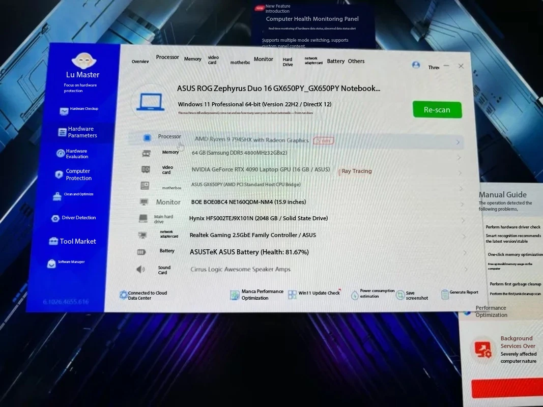Image resolution: width=543 pixels, height=407 pixels.
Task: Open Hardware Checkup in sidebar
Action: [x=78, y=110]
